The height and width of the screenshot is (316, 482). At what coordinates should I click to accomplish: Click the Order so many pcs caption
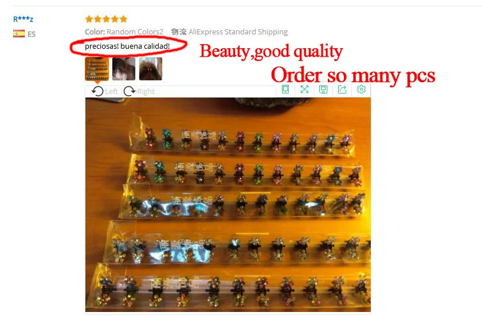[353, 75]
